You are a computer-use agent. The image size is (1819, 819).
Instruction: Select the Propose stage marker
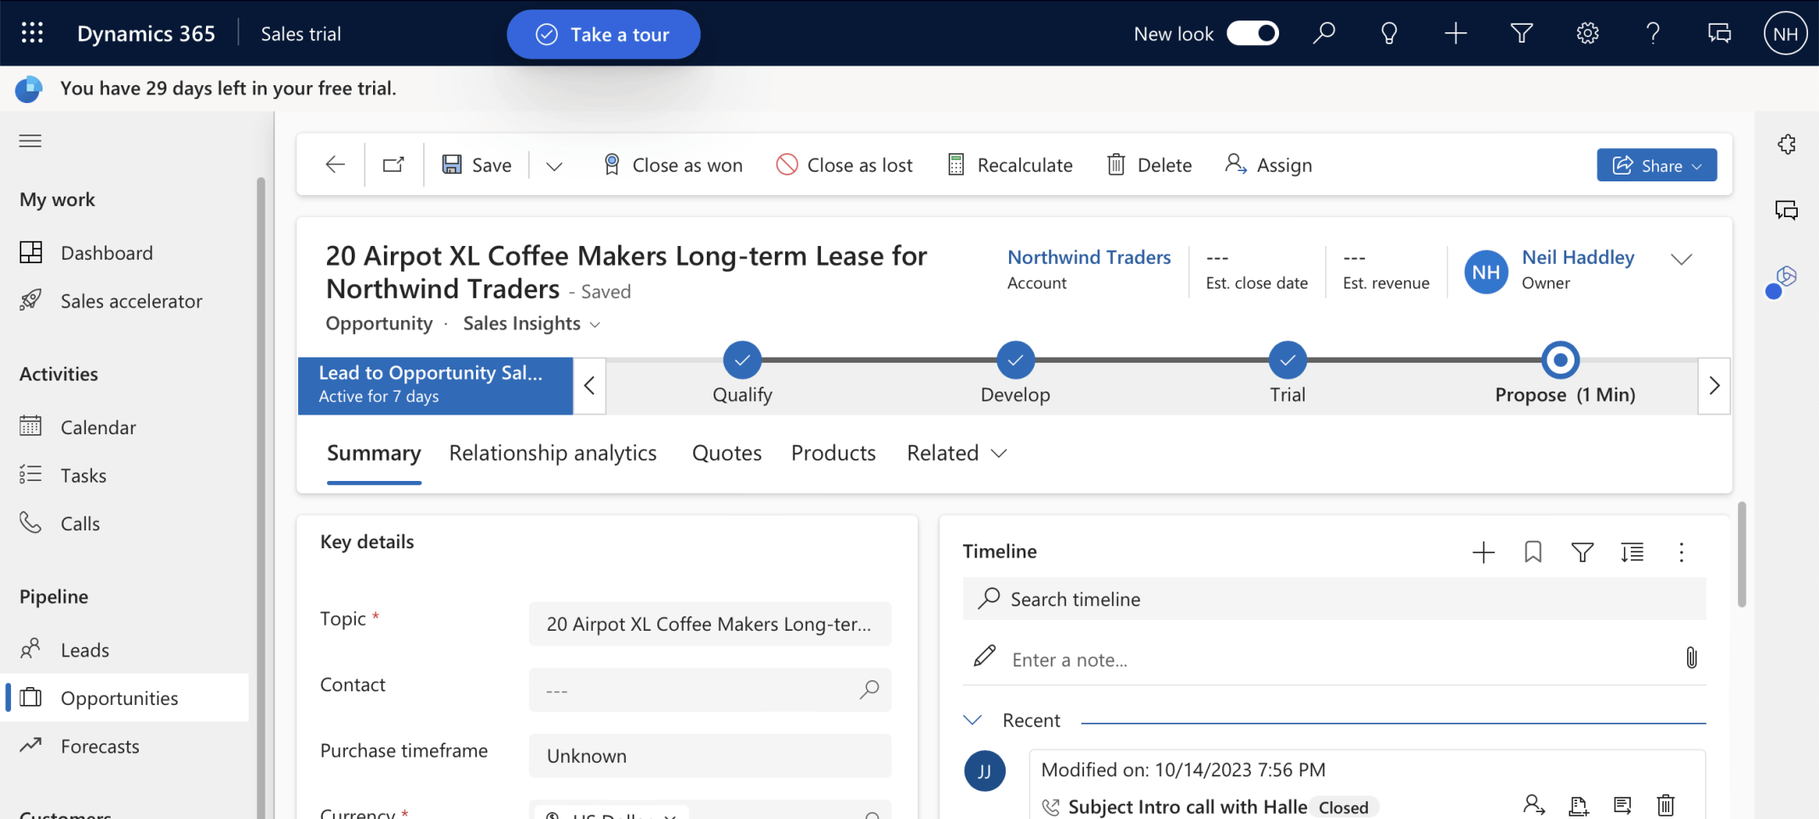tap(1560, 361)
